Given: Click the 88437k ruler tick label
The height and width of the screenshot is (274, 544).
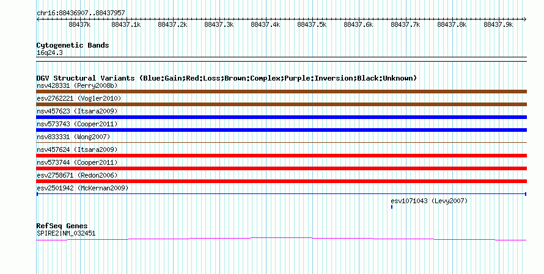Looking at the screenshot, I should point(79,24).
